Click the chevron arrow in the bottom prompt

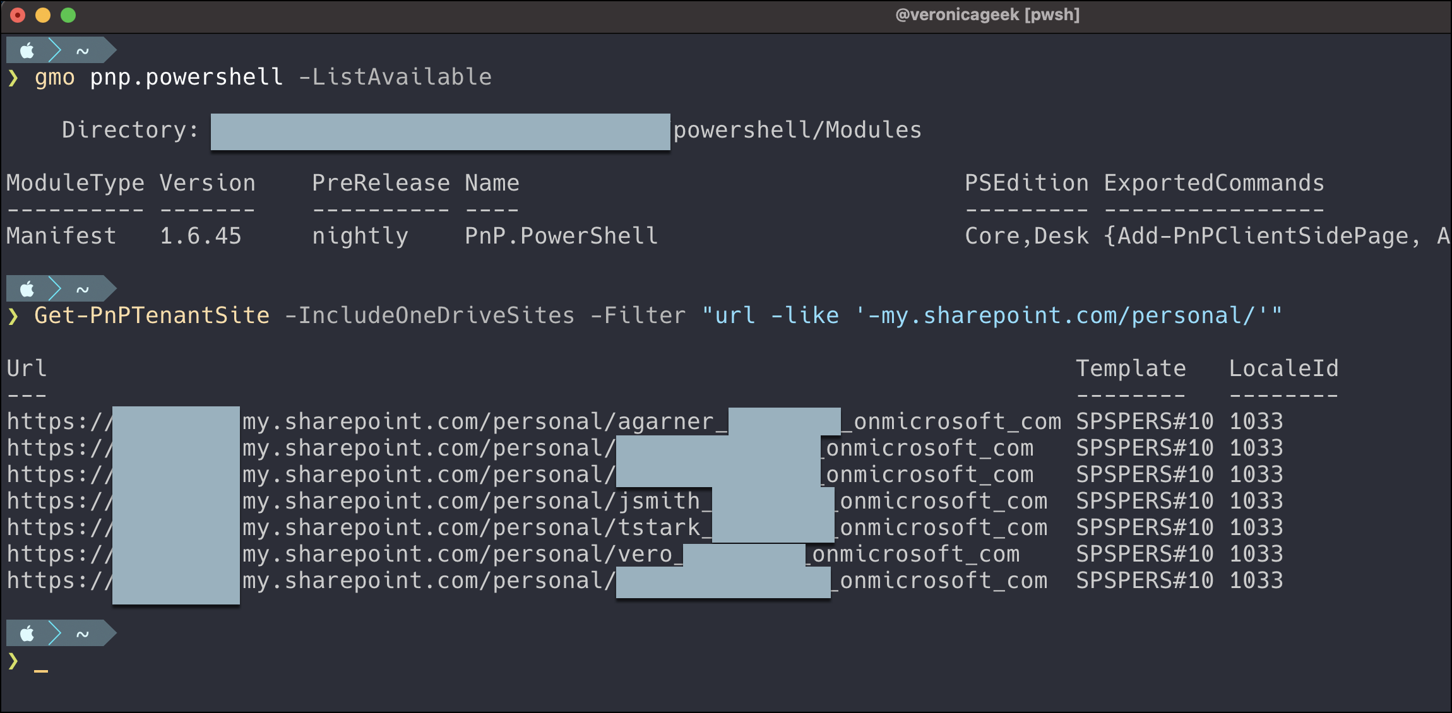[x=54, y=632]
